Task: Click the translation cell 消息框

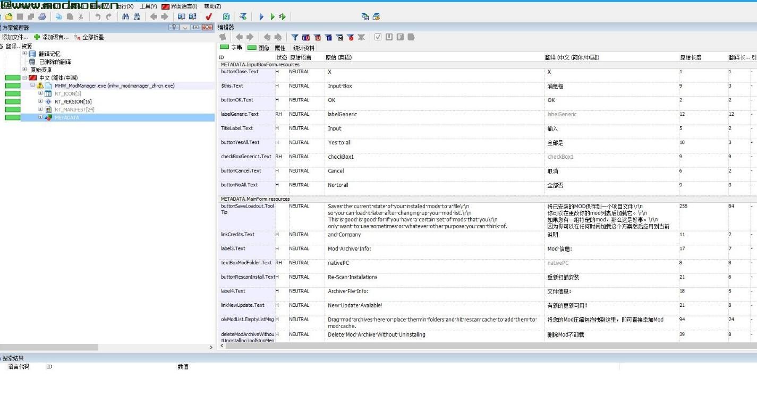Action: [x=555, y=86]
